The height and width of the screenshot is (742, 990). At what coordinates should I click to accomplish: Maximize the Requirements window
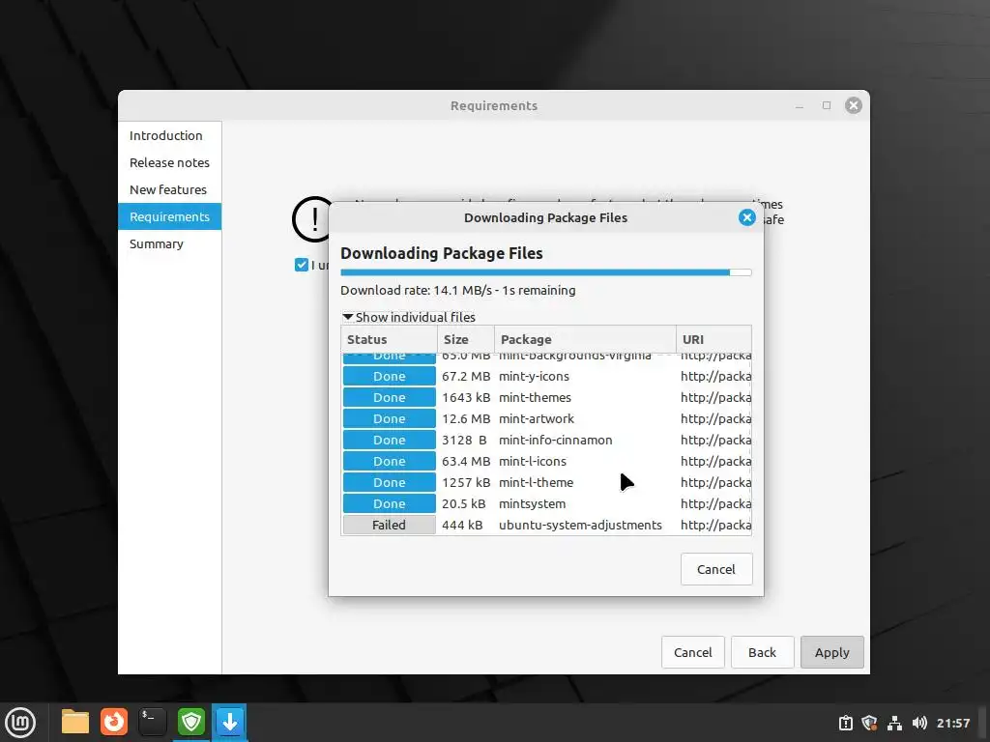coord(827,105)
